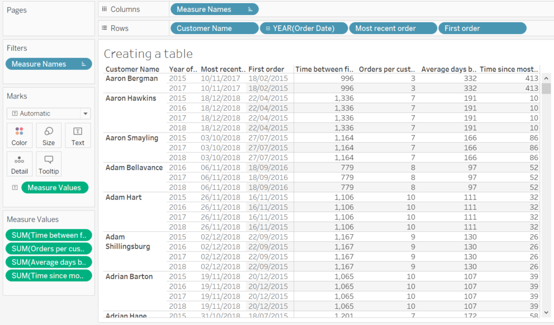Viewport: 554px width, 325px height.
Task: Open the Color marks property
Action: click(x=19, y=135)
